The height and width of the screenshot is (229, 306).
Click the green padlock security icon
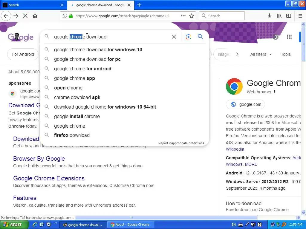pos(71,16)
